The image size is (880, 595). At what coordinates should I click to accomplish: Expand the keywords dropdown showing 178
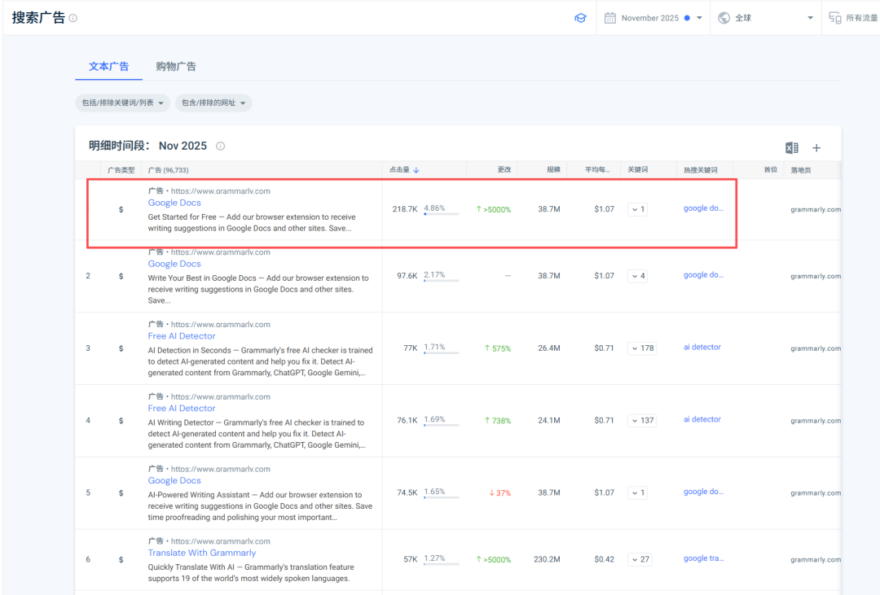tap(642, 348)
